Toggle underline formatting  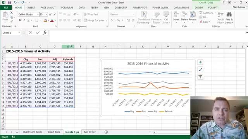(x=28, y=20)
